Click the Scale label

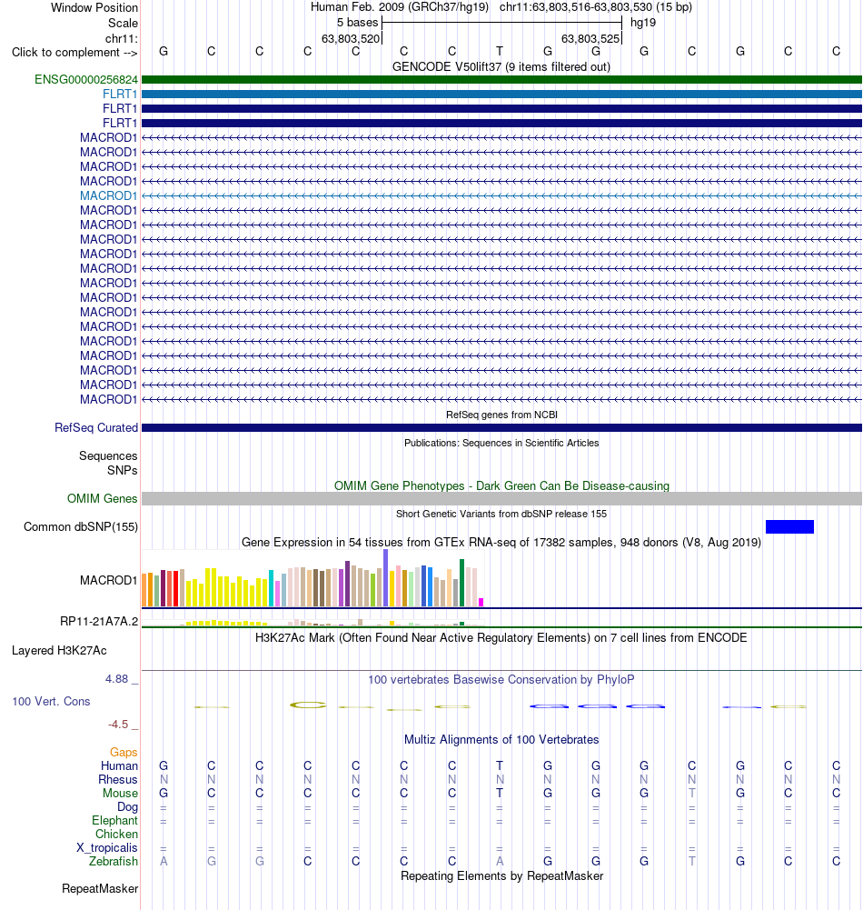click(x=123, y=24)
